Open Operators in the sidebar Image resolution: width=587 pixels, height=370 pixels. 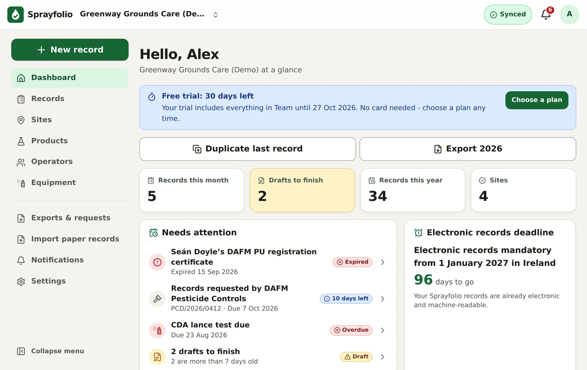[70, 162]
